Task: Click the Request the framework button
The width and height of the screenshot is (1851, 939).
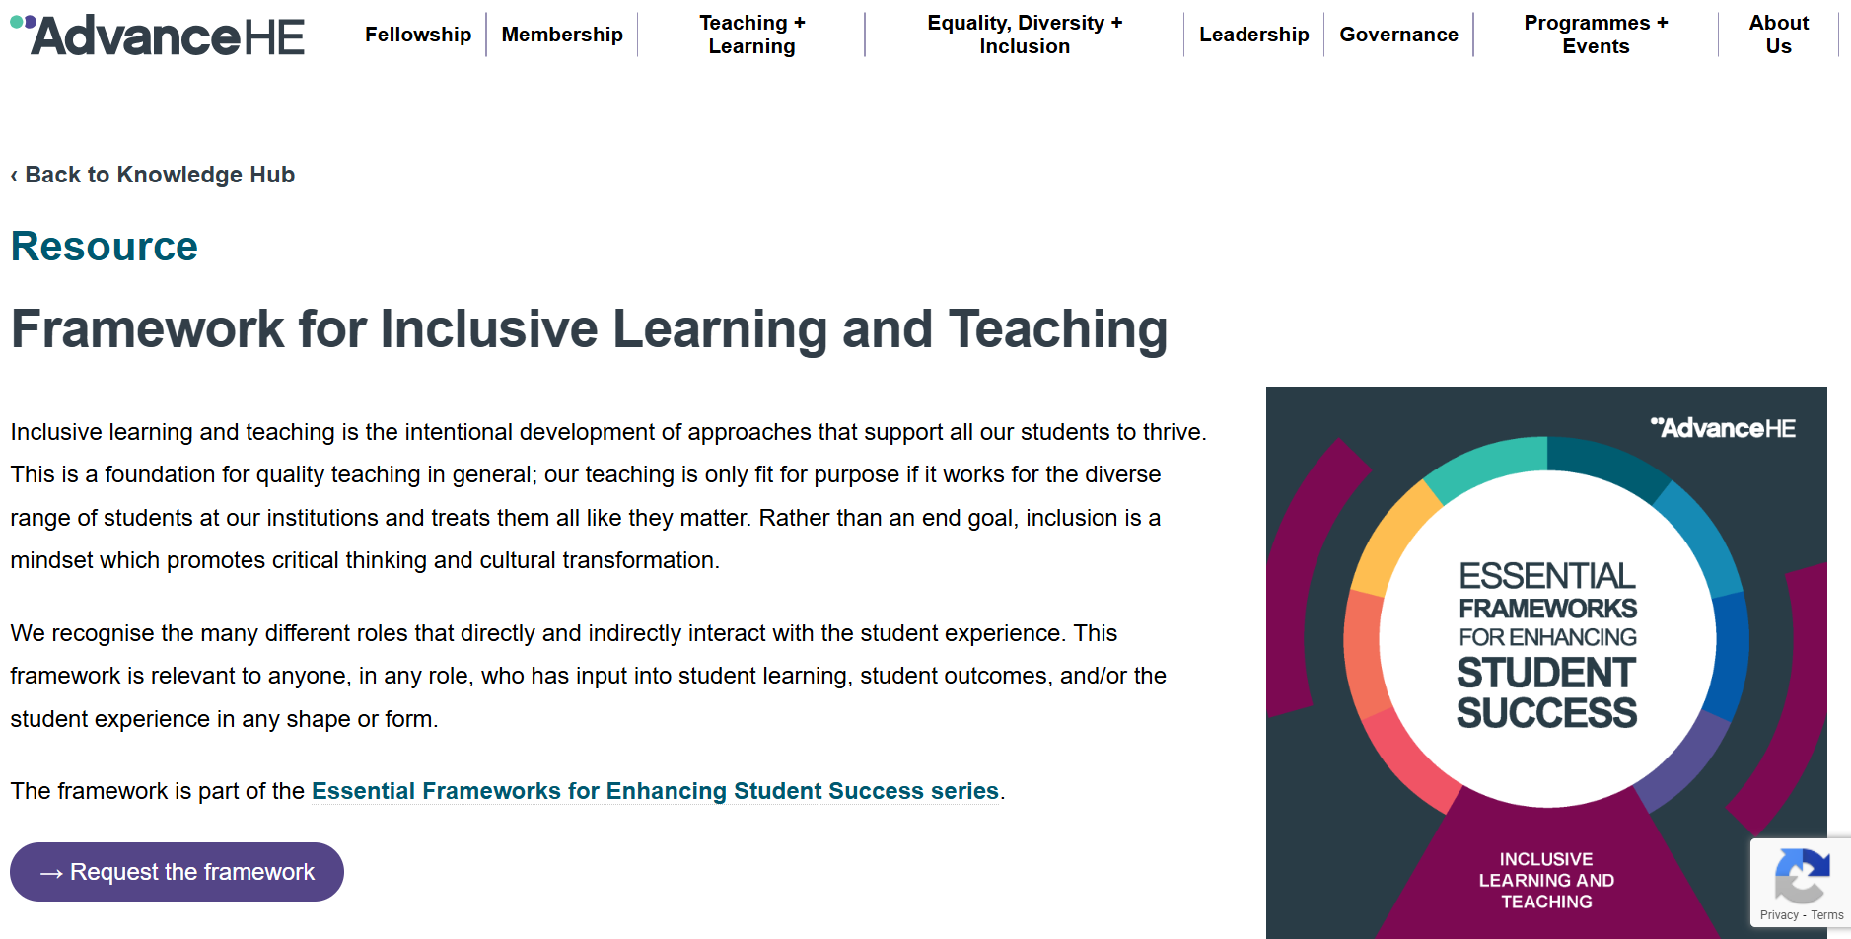Action: coord(177,871)
